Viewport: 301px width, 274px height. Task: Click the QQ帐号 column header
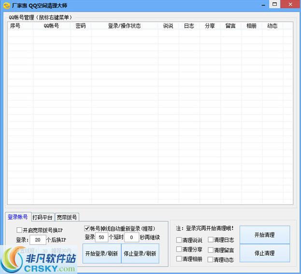(51, 26)
